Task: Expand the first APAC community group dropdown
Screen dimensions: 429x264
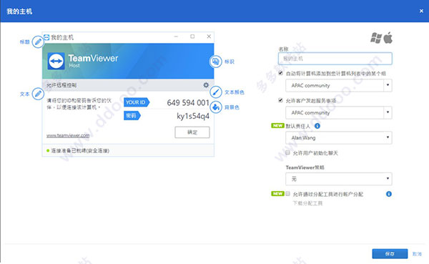Action: click(x=339, y=85)
